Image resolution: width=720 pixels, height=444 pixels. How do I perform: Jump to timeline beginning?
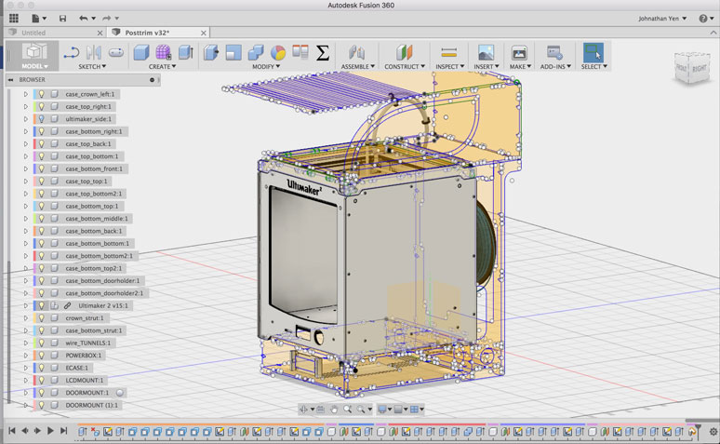(12, 431)
